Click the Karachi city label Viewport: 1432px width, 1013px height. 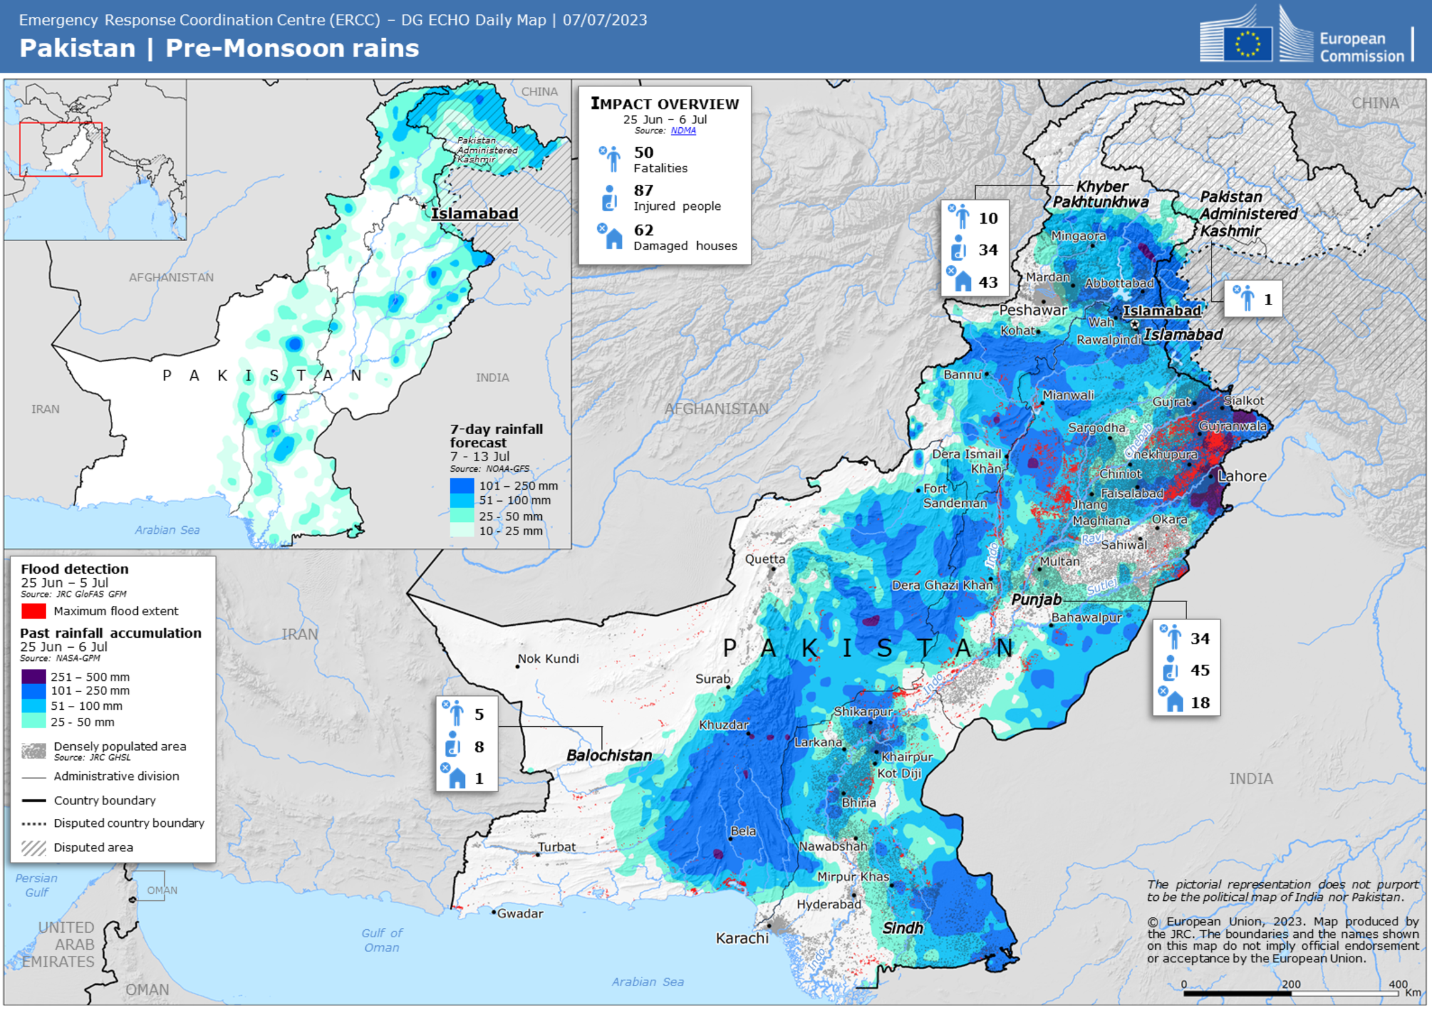pyautogui.click(x=742, y=937)
